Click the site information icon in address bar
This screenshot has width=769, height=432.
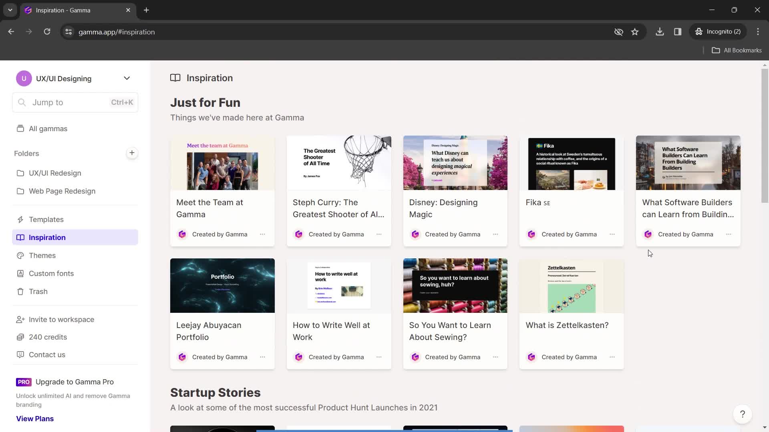[68, 32]
